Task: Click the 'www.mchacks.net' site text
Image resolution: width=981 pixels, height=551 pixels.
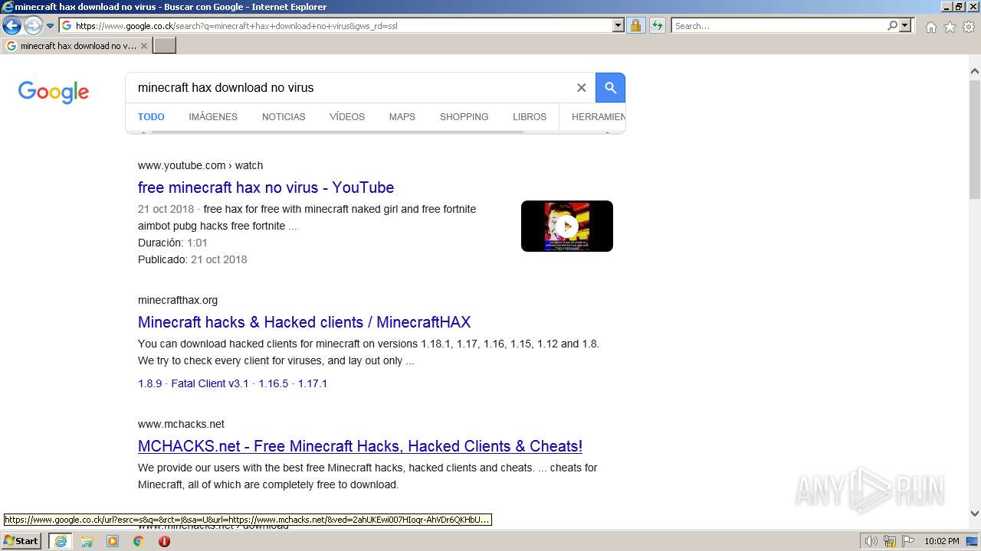Action: [x=181, y=424]
